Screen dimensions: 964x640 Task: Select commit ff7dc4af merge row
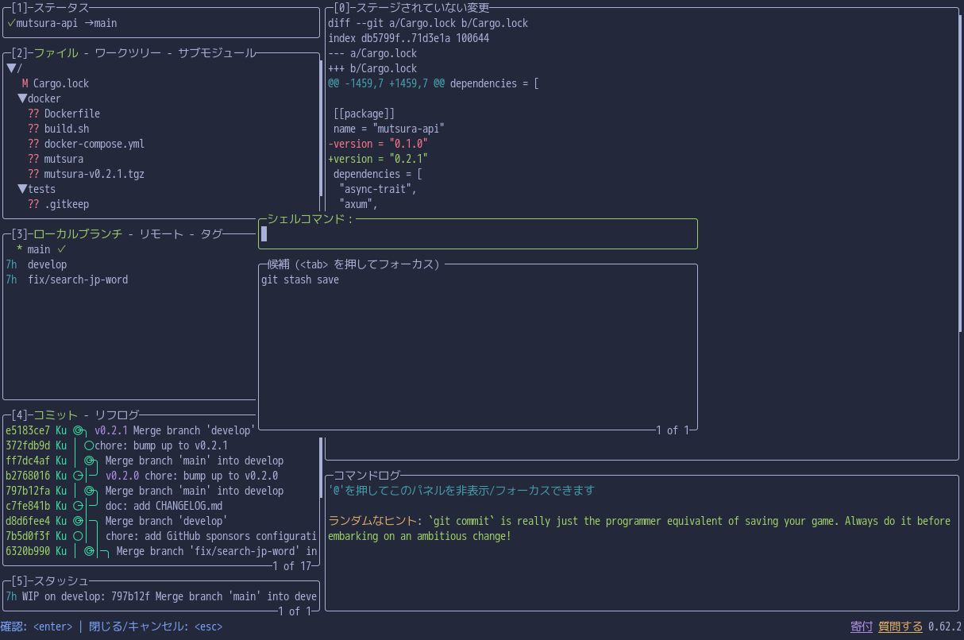pyautogui.click(x=161, y=461)
